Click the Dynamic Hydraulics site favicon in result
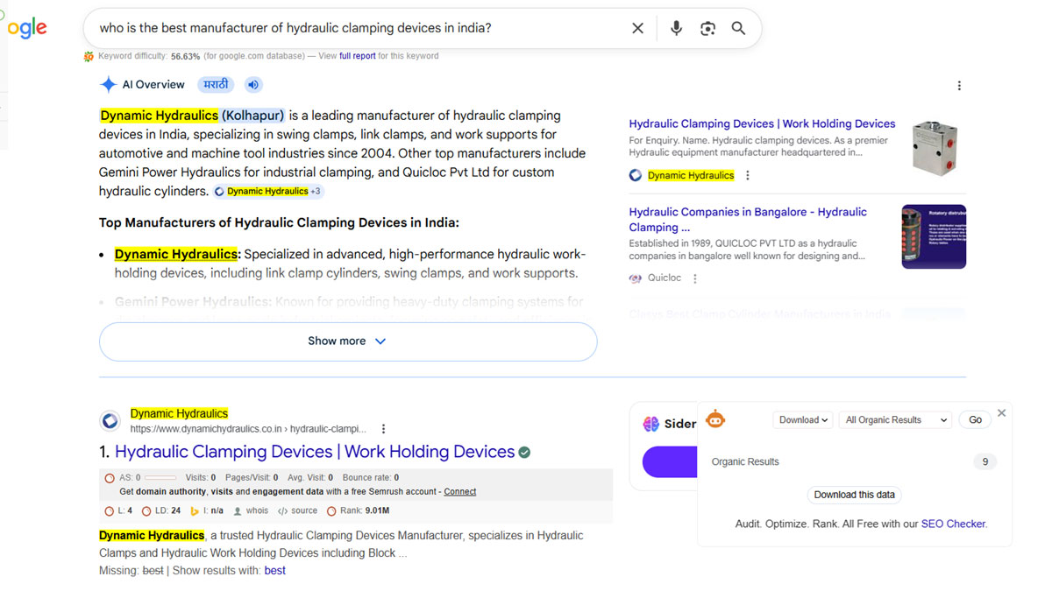Screen dimensions: 1052x612 coord(110,421)
